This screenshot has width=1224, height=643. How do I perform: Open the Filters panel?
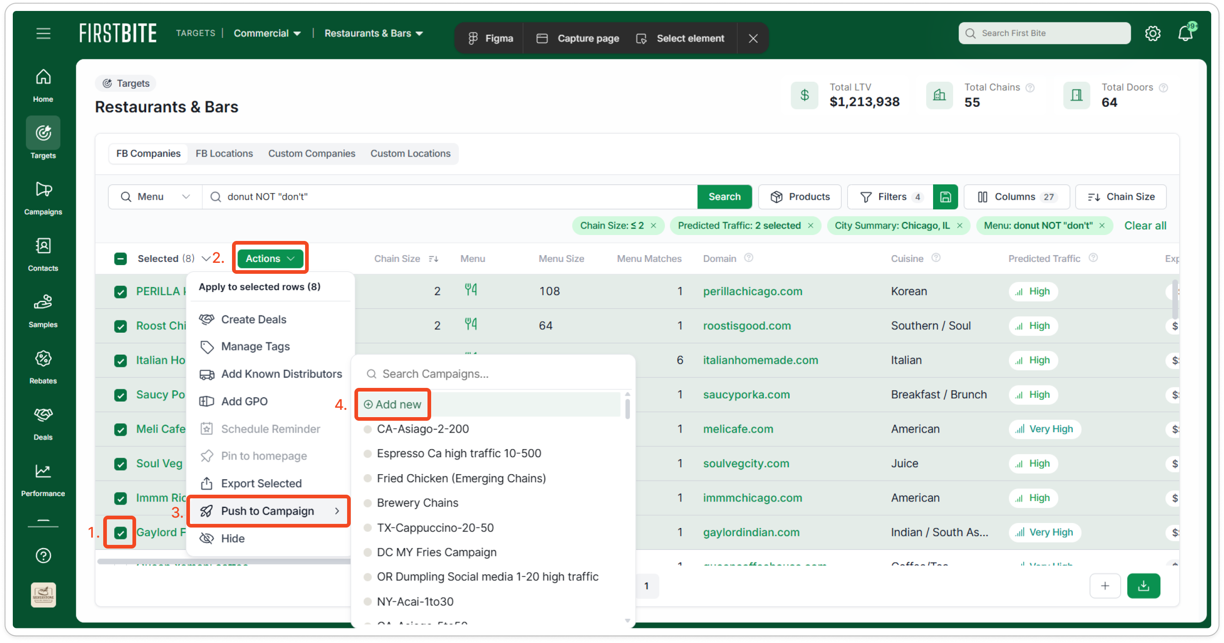(x=890, y=197)
